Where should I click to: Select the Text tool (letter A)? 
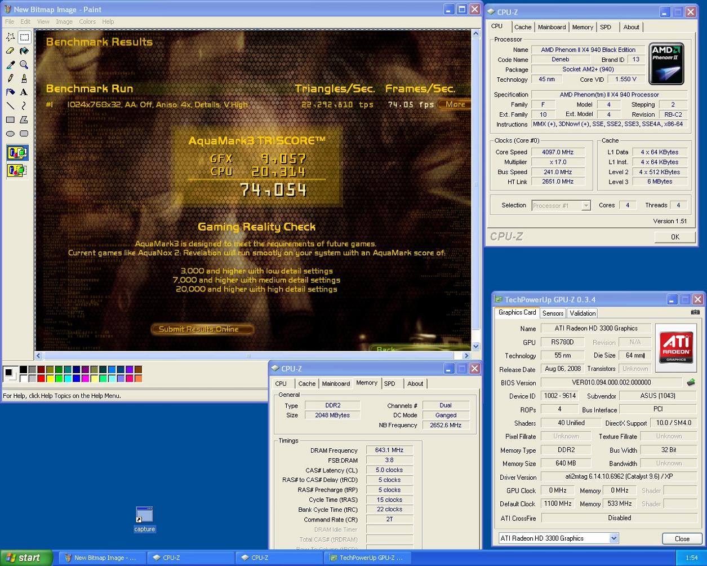[24, 92]
